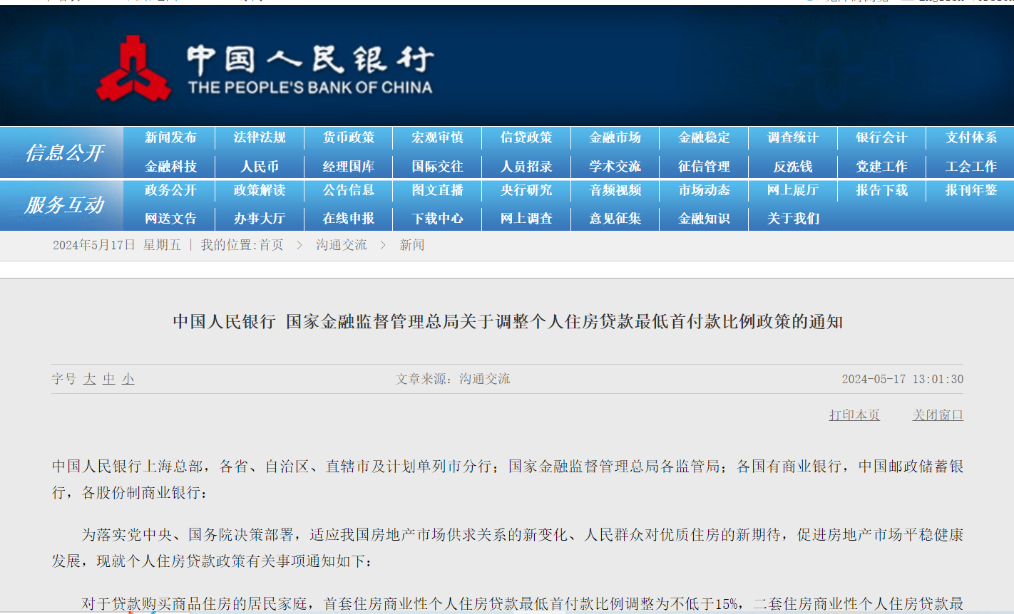
Task: Click paragraph starting 为落实党中央、国务院决策部署
Action: (508, 548)
